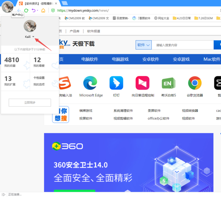The width and height of the screenshot is (221, 197).
Task: Open the 视频软件 link
Action: 189,118
